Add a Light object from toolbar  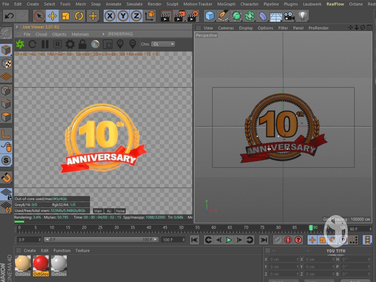point(302,16)
